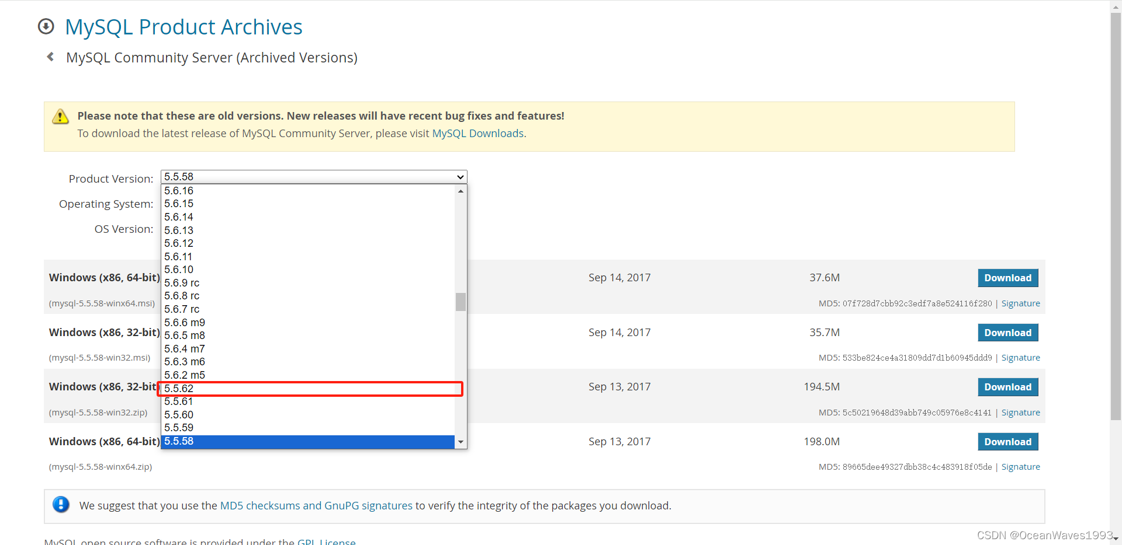This screenshot has height=545, width=1122.
Task: Click the page vertical scrollbar thumb
Action: (1116, 216)
